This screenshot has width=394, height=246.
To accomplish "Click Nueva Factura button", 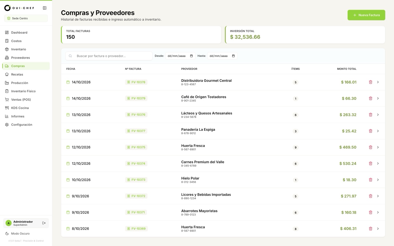I will coord(366,15).
